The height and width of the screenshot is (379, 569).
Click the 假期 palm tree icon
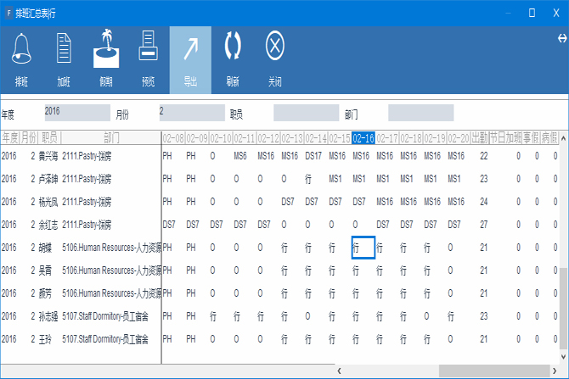(106, 49)
